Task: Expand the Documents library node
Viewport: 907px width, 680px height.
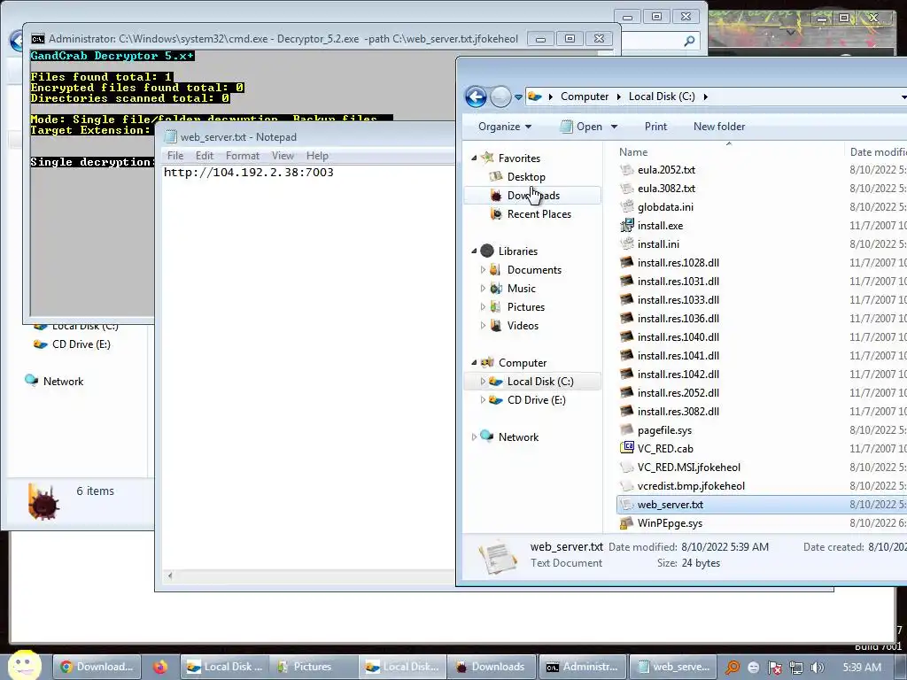Action: pyautogui.click(x=483, y=270)
